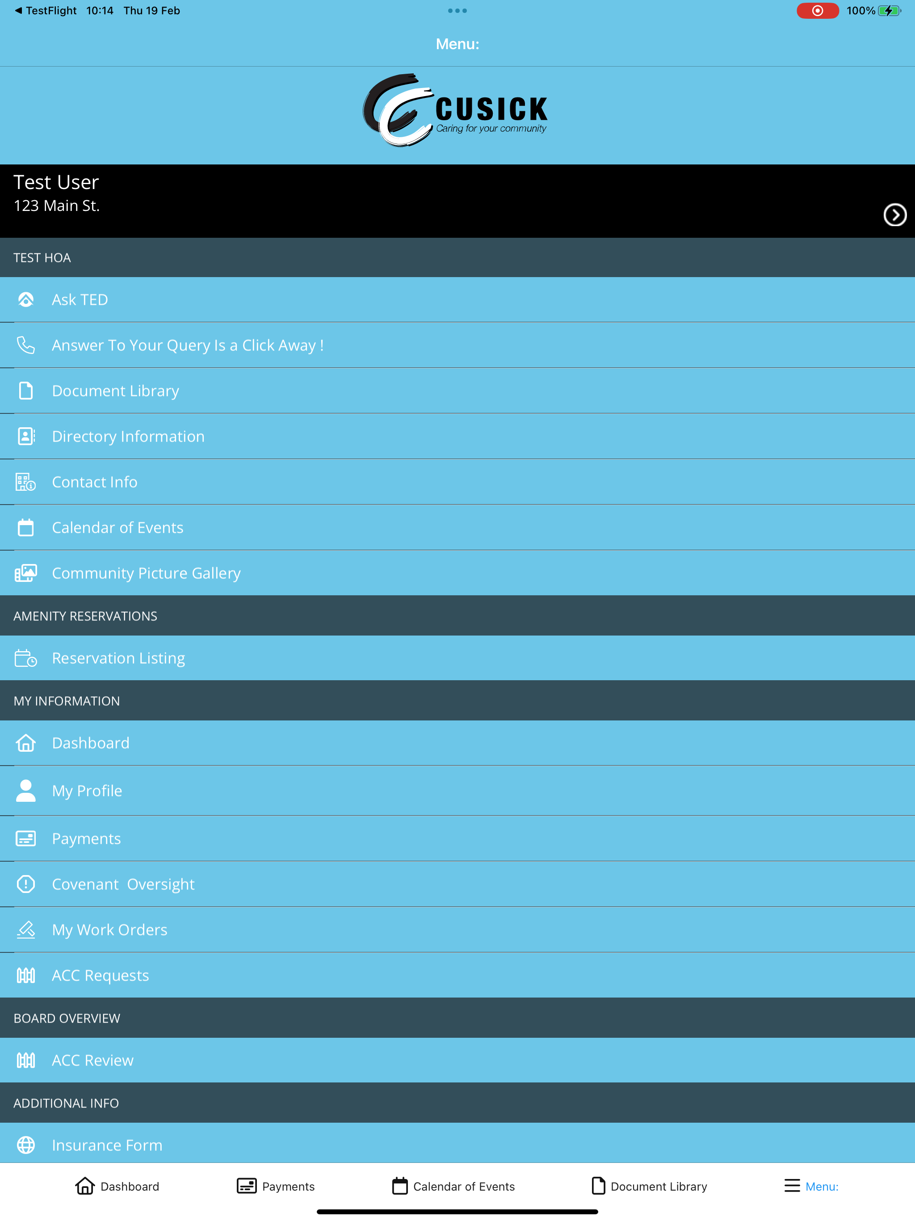Screen dimensions: 915x1221
Task: Switch to Document Library bottom tab
Action: 649,1186
